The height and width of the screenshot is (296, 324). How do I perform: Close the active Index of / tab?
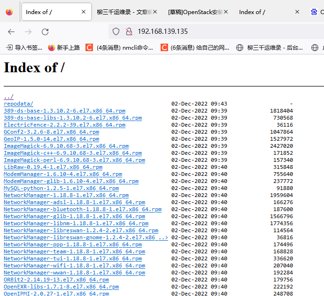click(84, 12)
